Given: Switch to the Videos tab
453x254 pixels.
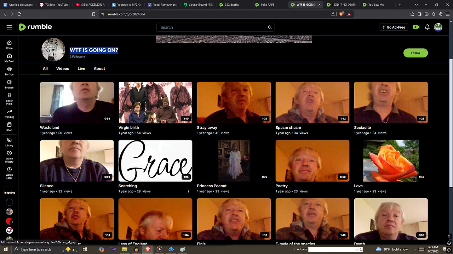Looking at the screenshot, I should point(63,68).
